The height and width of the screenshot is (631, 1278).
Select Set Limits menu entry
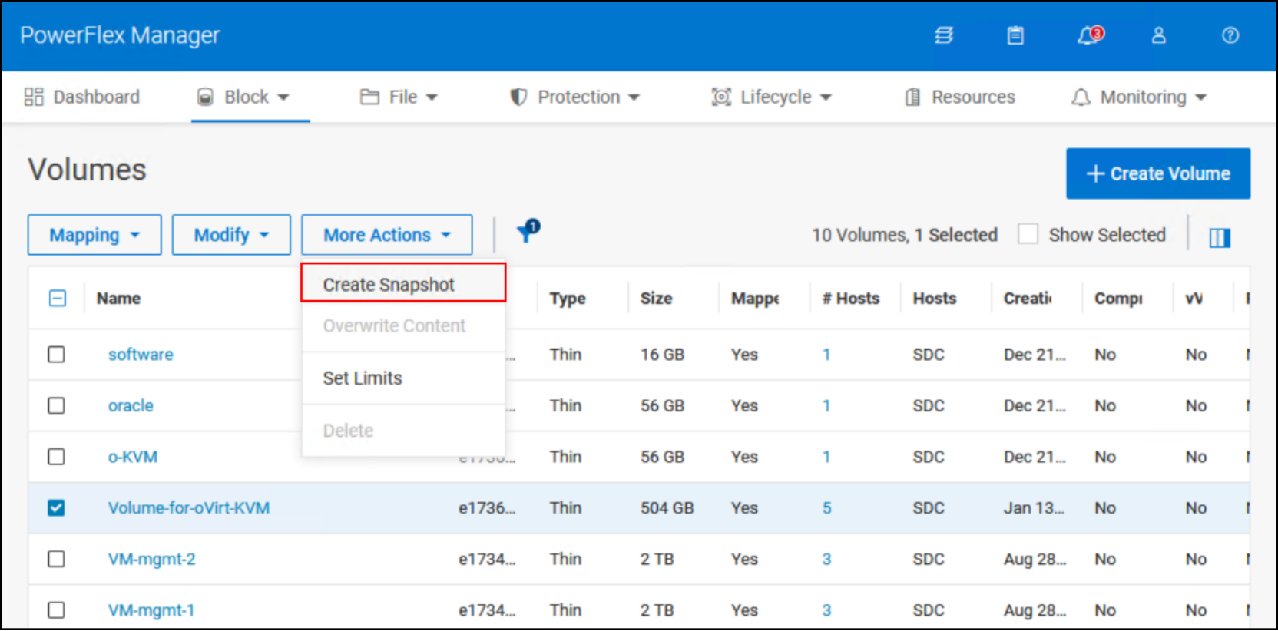point(403,378)
